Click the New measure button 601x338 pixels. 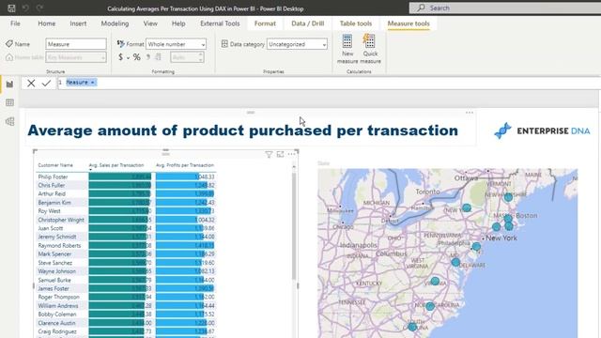point(347,49)
